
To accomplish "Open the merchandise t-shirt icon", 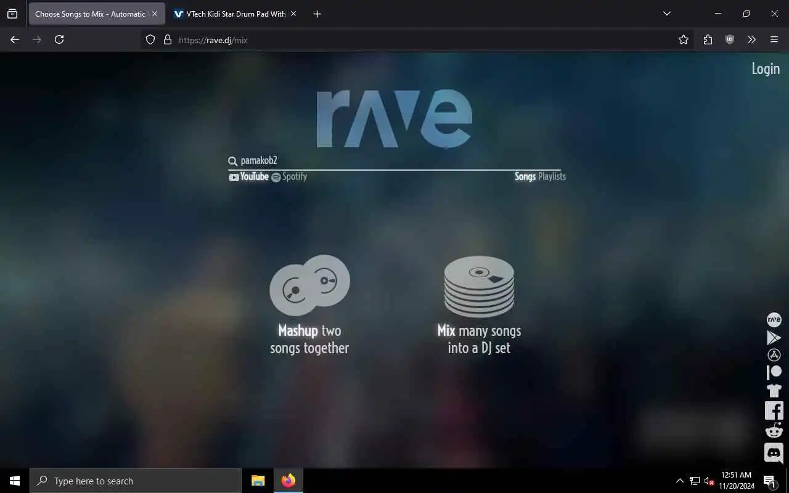I will 774,390.
